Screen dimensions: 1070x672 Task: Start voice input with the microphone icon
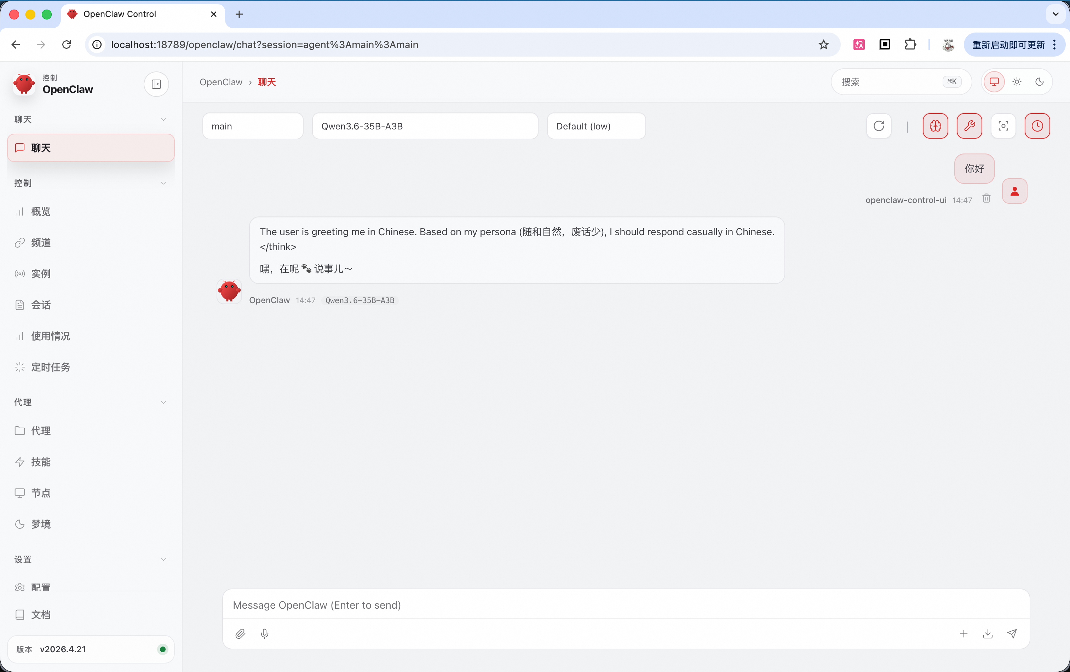click(x=264, y=634)
